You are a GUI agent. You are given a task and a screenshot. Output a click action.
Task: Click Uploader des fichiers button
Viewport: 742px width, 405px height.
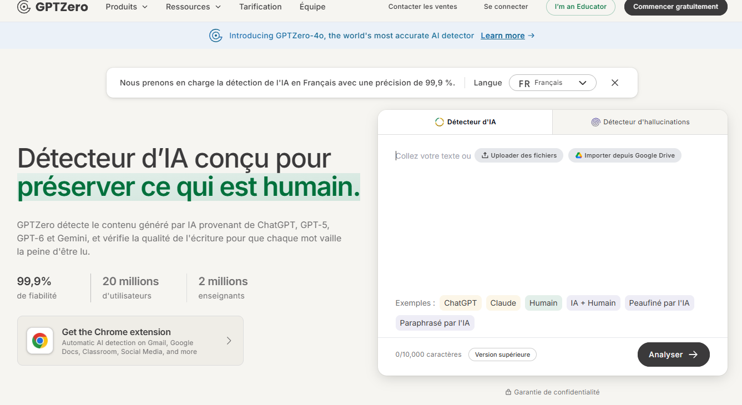coord(519,155)
